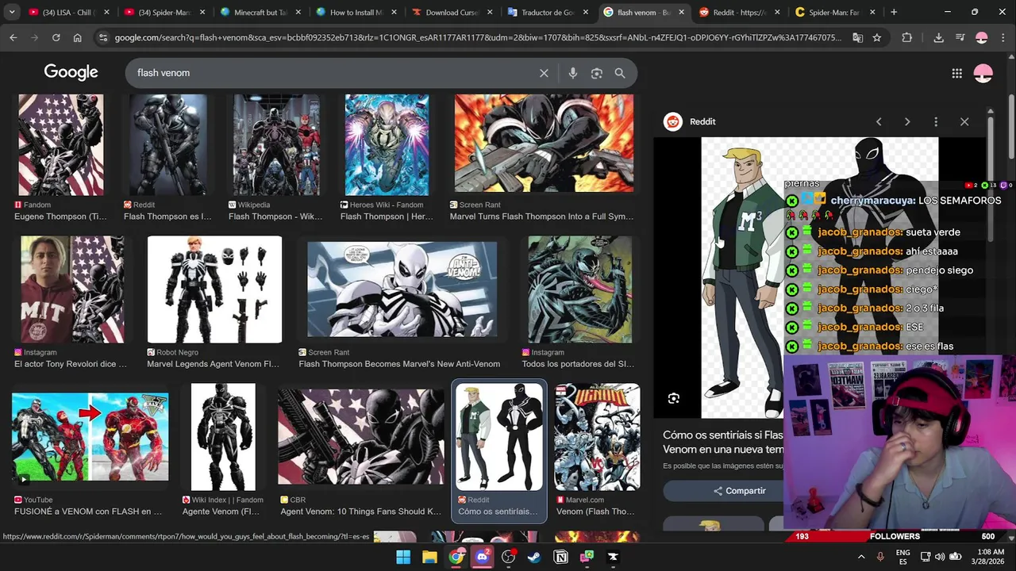Viewport: 1016px width, 571px height.
Task: Open the Google account avatar
Action: (x=983, y=73)
